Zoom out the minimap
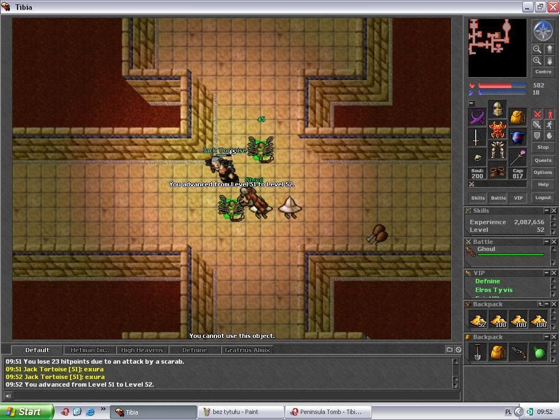560x420 pixels. pyautogui.click(x=537, y=49)
